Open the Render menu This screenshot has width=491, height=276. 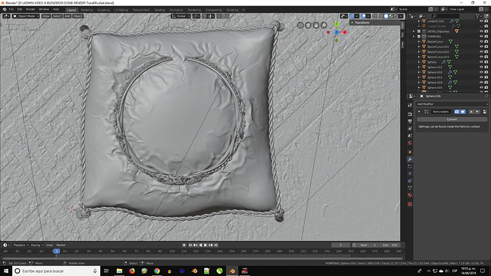[31, 9]
